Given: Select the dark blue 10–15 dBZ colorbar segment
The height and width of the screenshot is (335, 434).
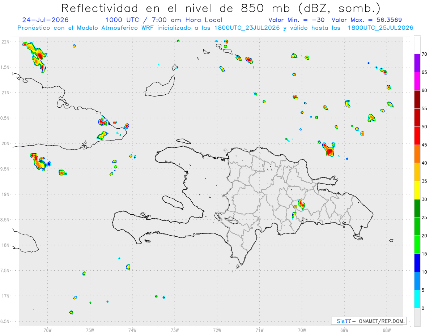Looking at the screenshot, I should 417,263.
